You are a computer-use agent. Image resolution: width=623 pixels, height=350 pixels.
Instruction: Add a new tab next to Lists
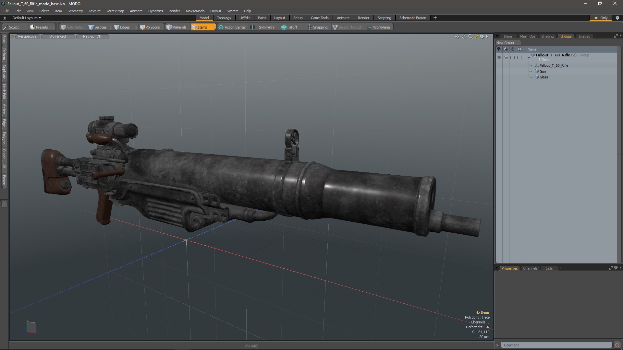coord(561,268)
